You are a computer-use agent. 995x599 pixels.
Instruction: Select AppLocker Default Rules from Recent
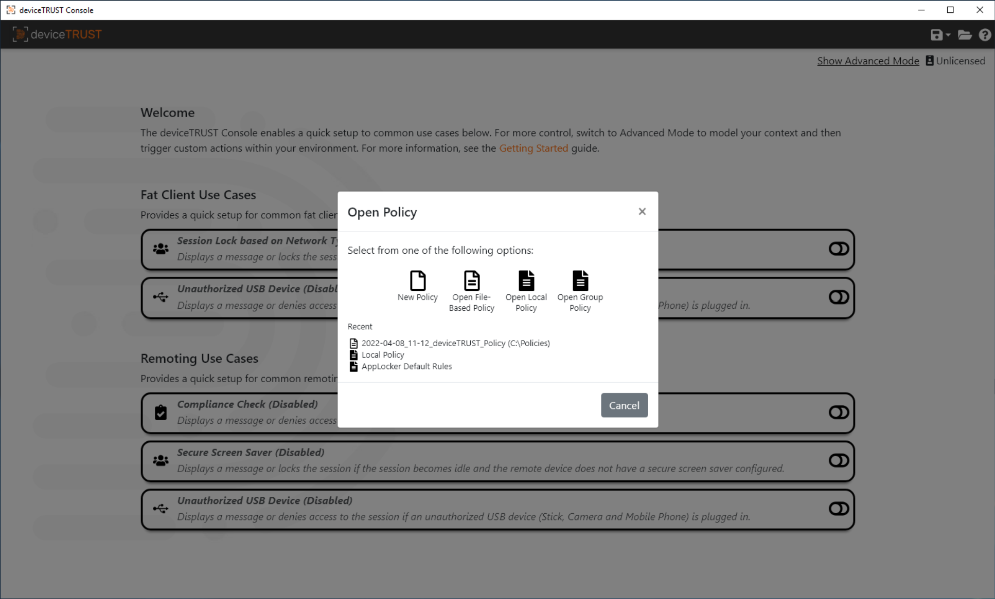tap(406, 366)
